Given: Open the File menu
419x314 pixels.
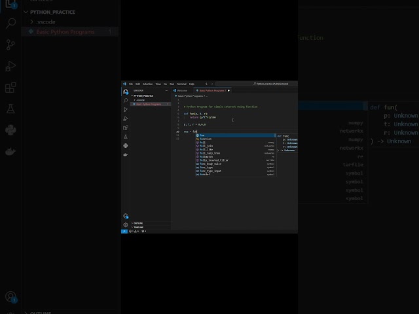Looking at the screenshot, I should pyautogui.click(x=131, y=84).
